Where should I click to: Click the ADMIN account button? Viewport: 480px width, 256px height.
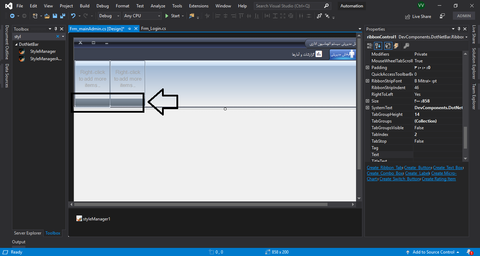coord(464,16)
